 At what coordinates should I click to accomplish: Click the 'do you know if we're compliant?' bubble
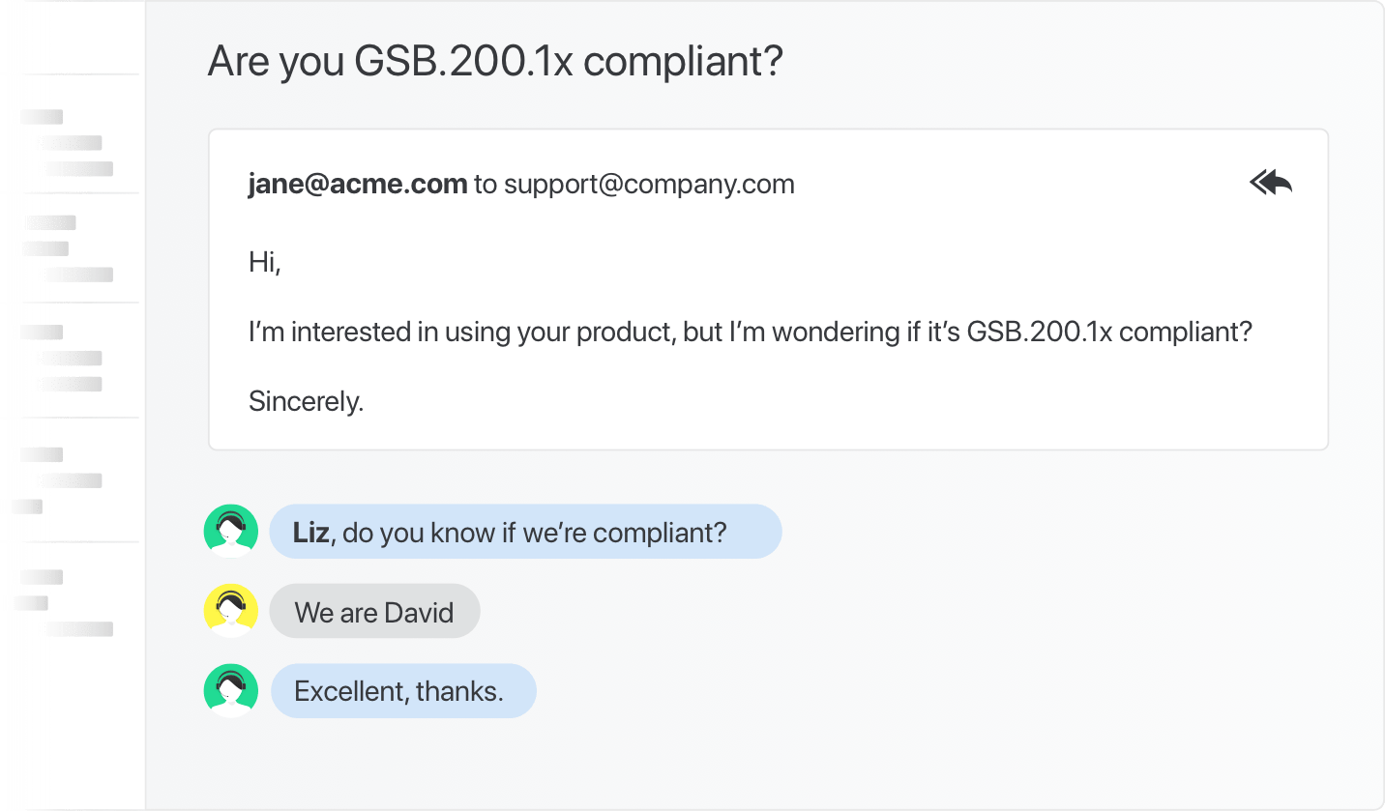point(525,532)
